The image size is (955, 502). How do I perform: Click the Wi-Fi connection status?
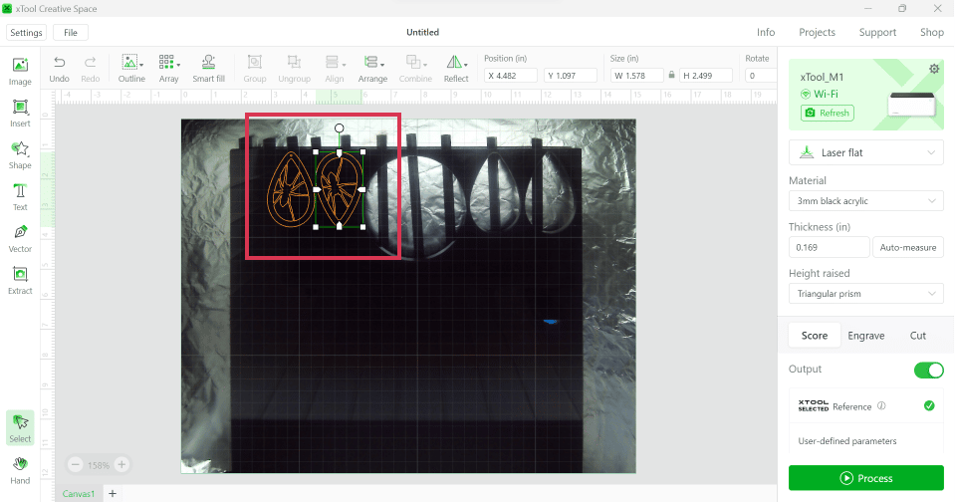(820, 94)
